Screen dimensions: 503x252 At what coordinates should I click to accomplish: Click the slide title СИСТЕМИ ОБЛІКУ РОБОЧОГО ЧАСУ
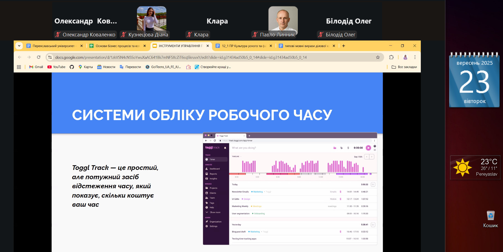click(202, 115)
